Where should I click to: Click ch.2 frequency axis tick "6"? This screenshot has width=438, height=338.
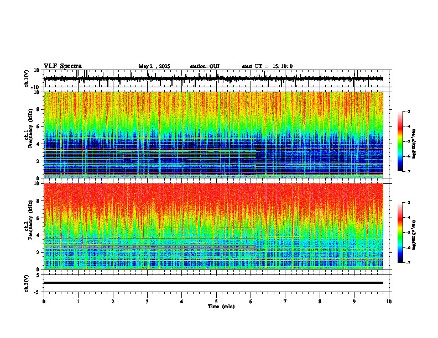[38, 218]
